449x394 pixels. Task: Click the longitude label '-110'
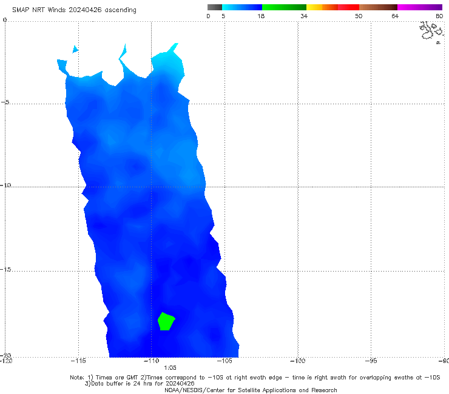pyautogui.click(x=151, y=361)
